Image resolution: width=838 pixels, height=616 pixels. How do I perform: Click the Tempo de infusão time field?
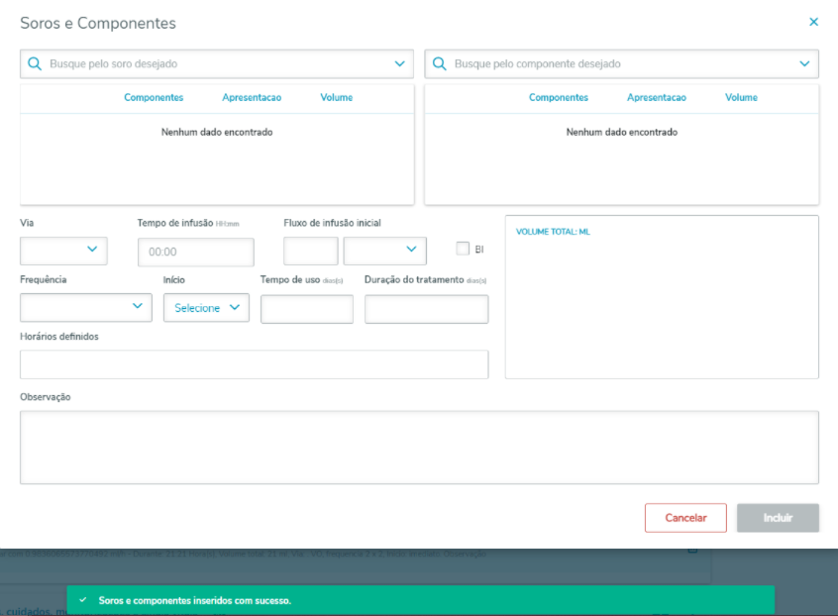(x=195, y=252)
